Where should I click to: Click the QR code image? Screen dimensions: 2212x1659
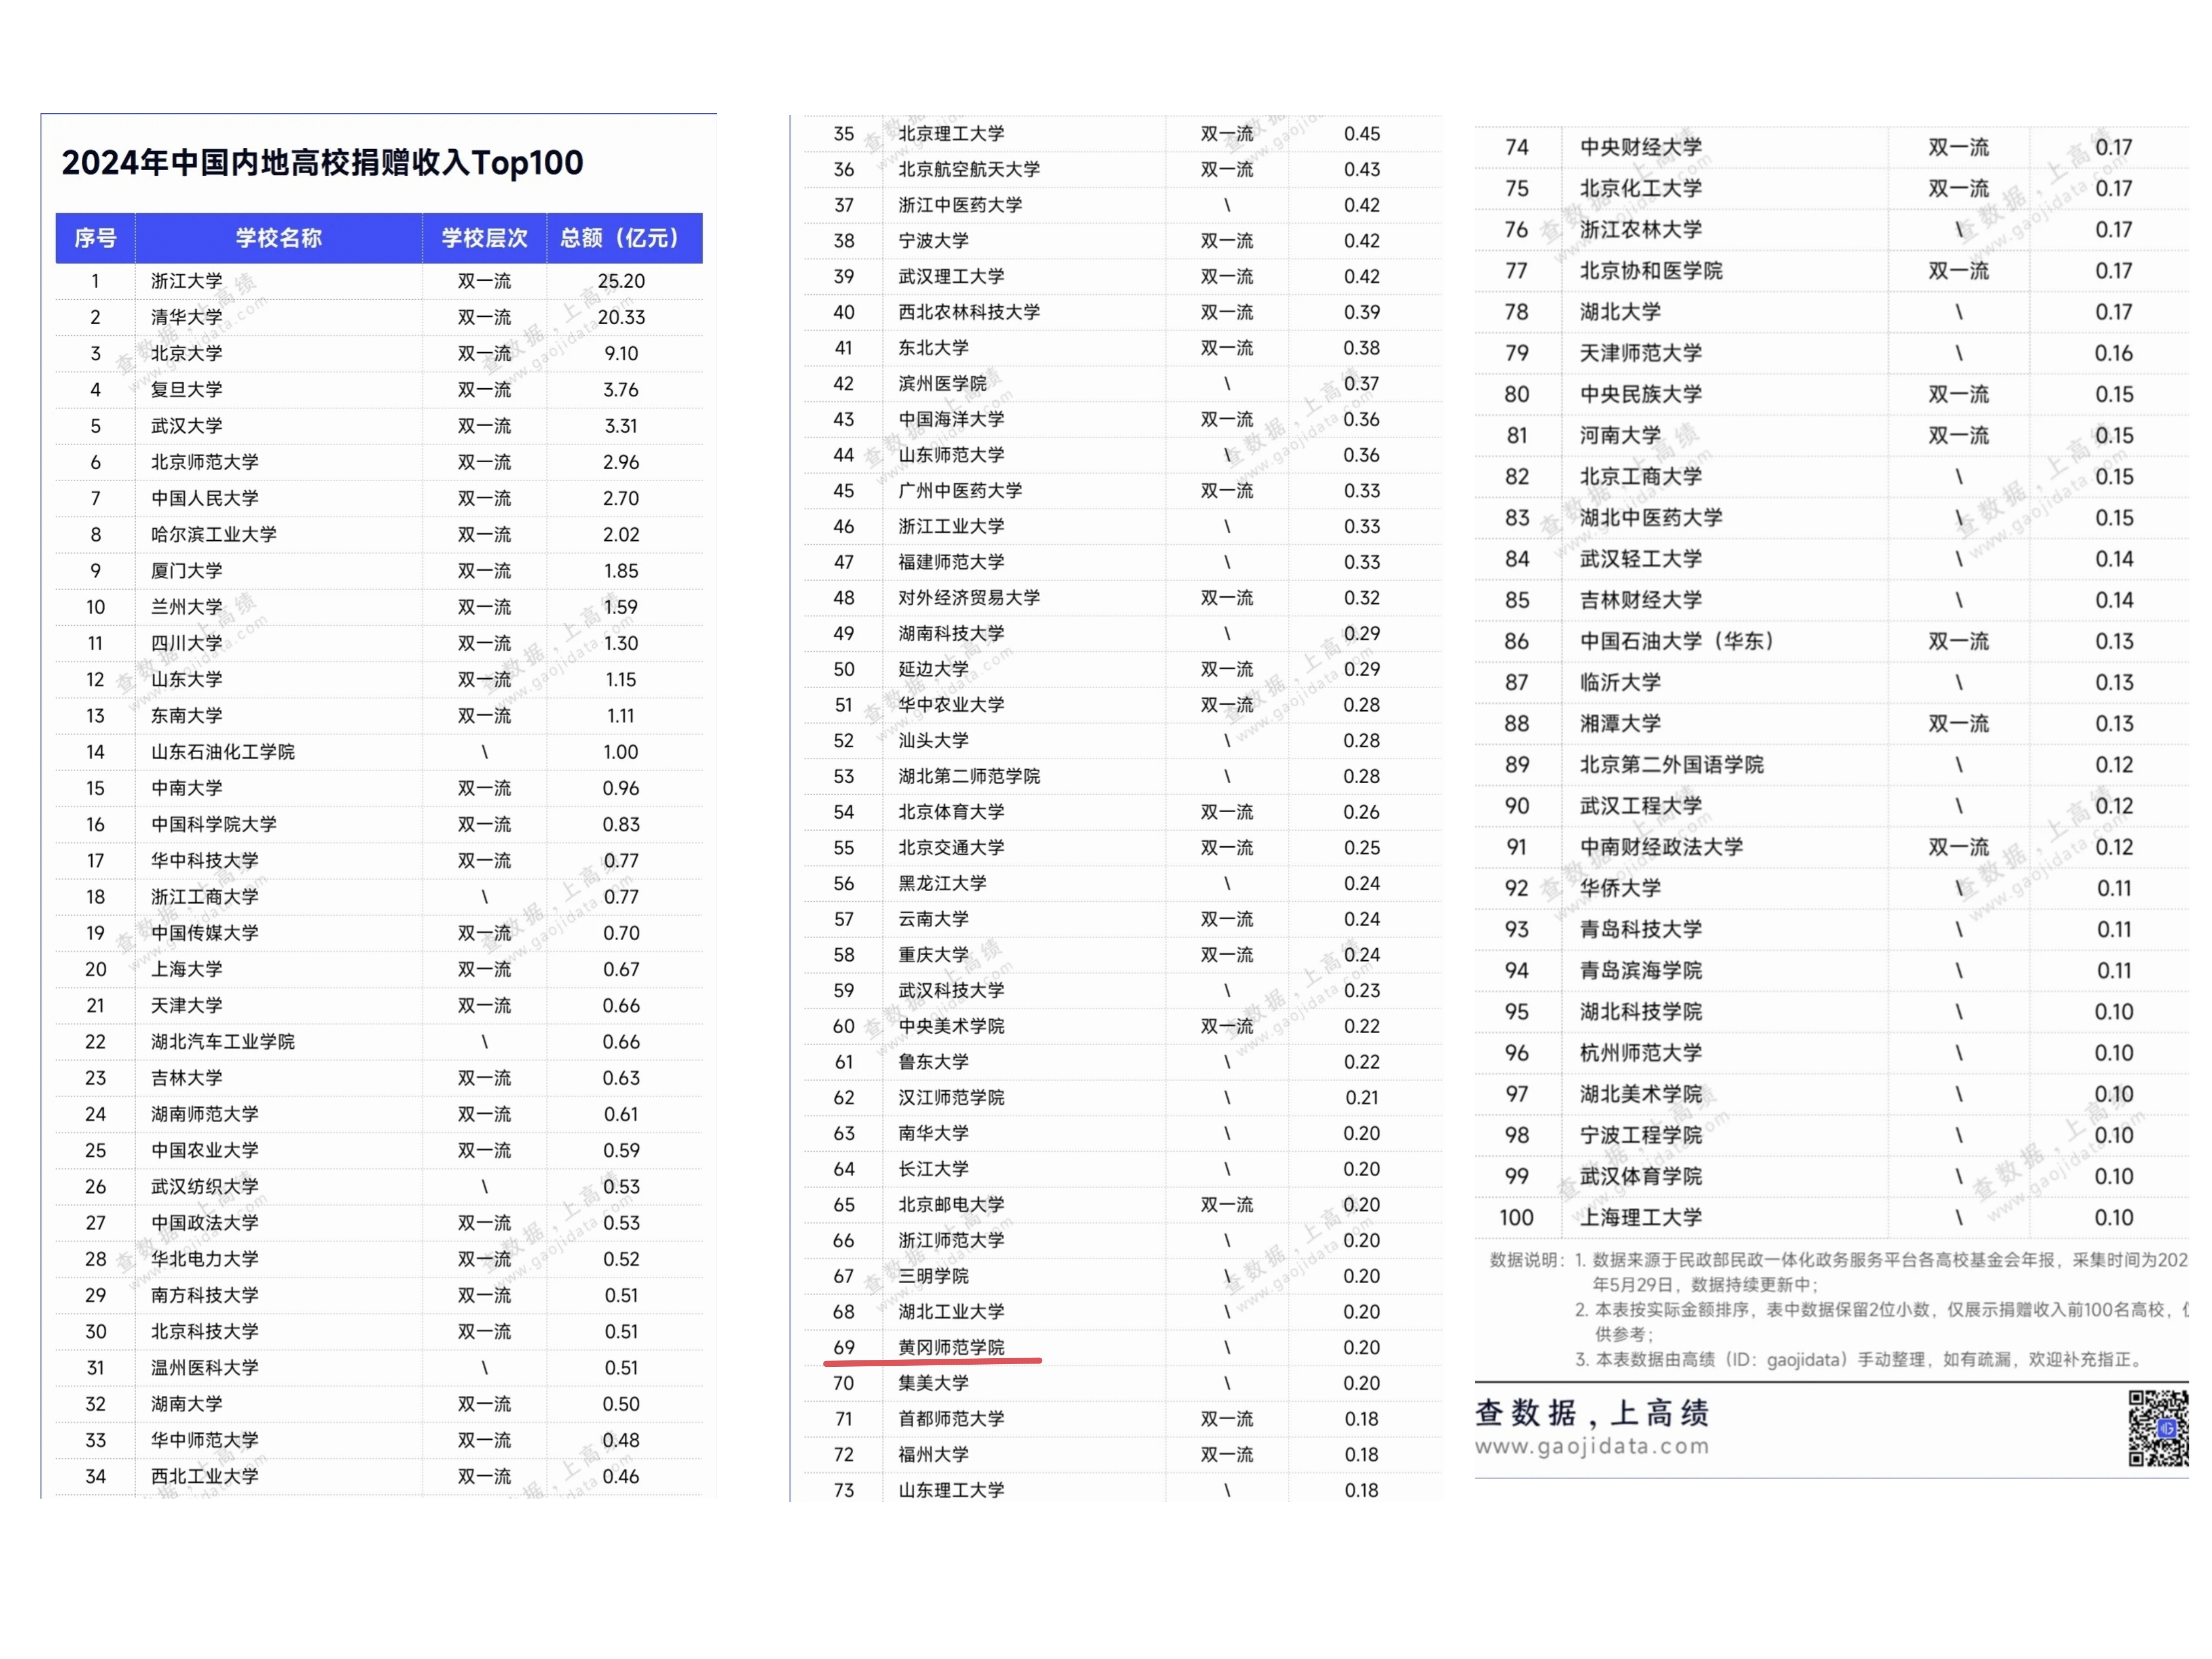2158,1427
